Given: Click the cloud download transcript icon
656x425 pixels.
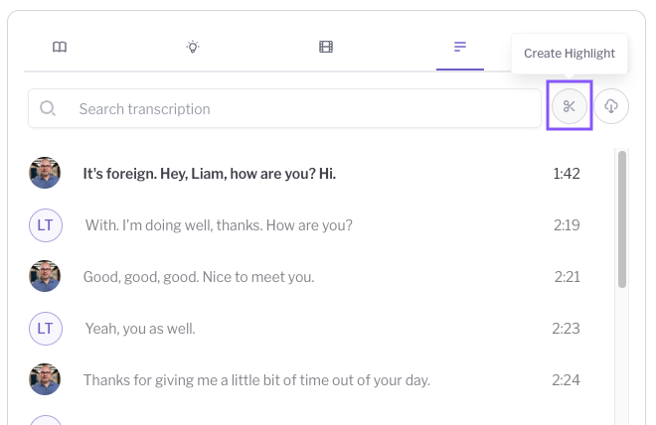Looking at the screenshot, I should coord(611,106).
